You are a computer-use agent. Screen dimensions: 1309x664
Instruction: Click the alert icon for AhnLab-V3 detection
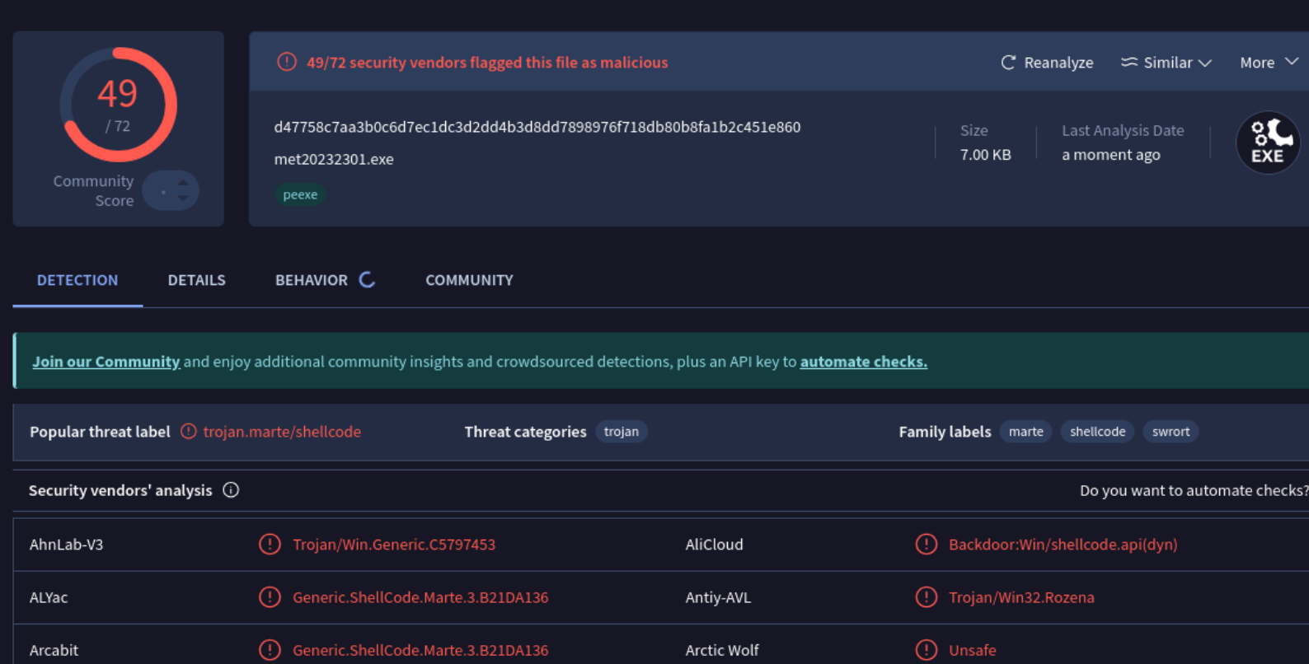[x=270, y=545]
